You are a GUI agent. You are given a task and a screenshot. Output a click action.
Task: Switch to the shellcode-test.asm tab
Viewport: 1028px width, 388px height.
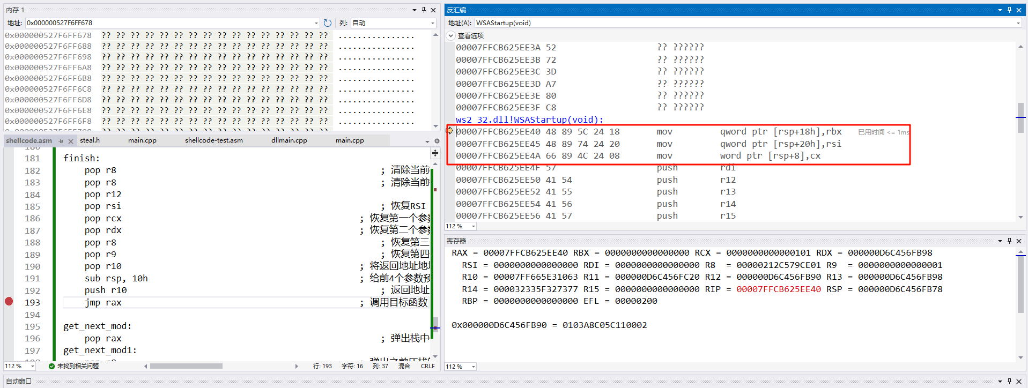213,140
